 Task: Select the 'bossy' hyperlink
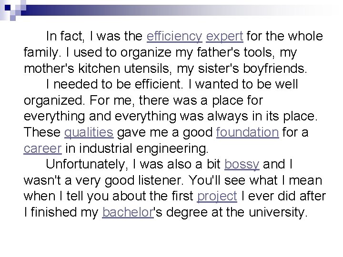[242, 164]
